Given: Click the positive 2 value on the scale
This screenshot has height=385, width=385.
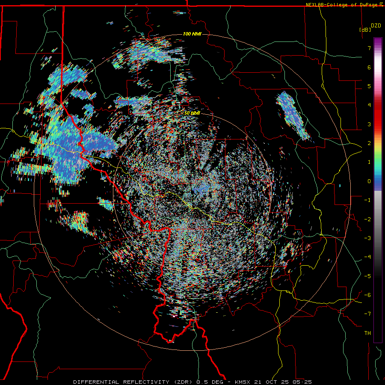Looking at the screenshot, I should [x=369, y=143].
